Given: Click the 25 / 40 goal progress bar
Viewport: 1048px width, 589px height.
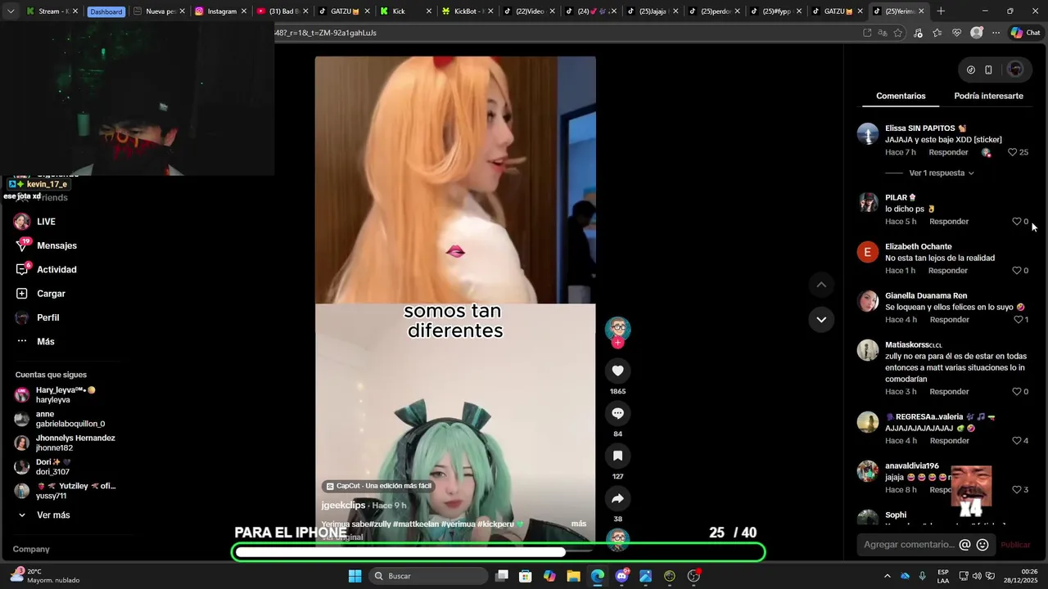Looking at the screenshot, I should pyautogui.click(x=499, y=552).
